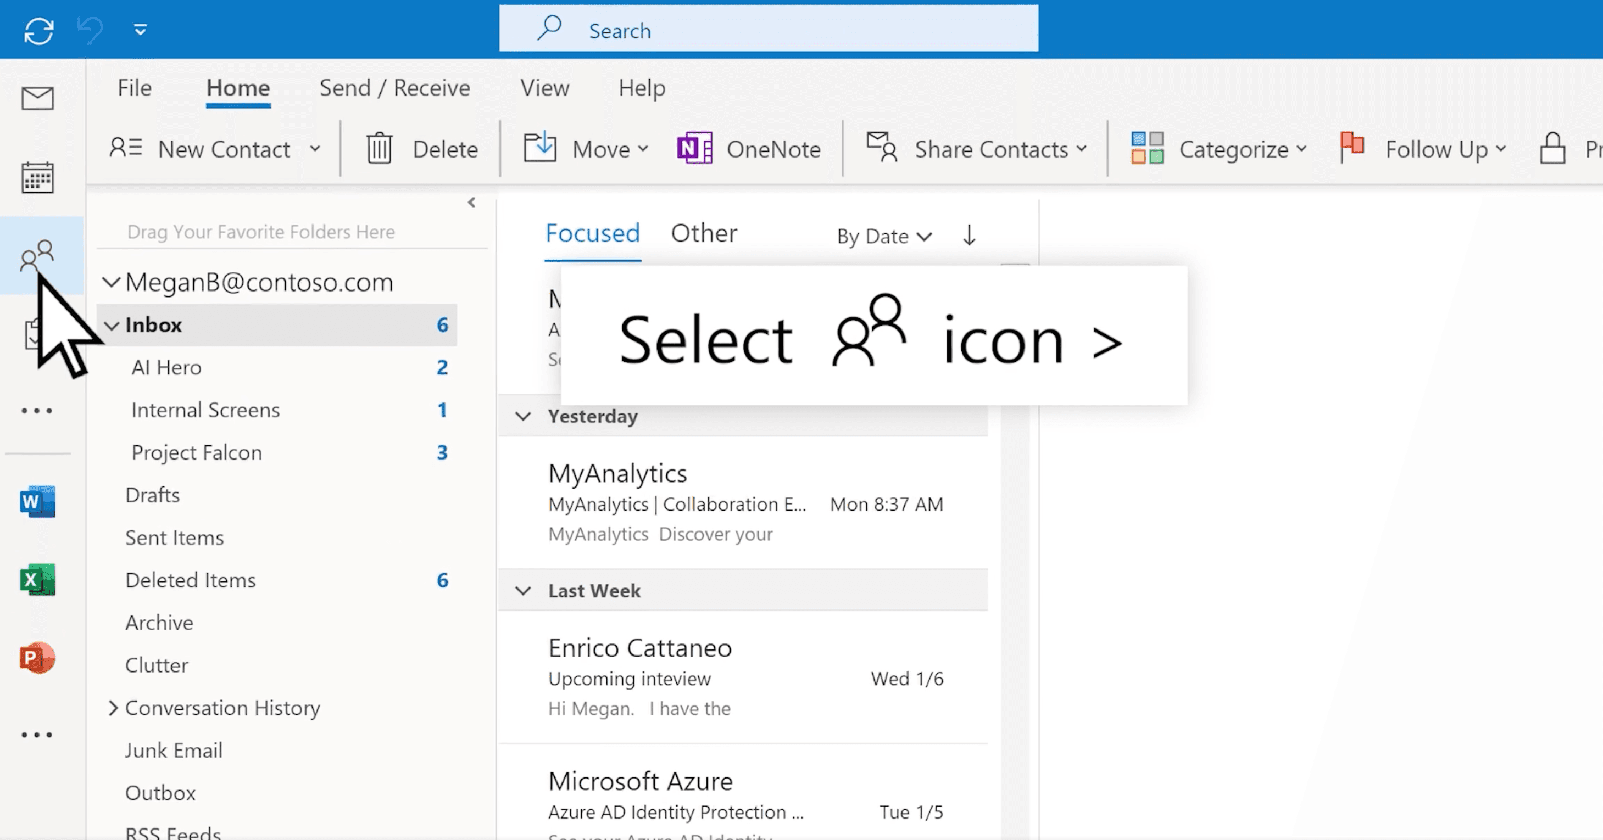Click the Send/Receive sync icon
Viewport: 1603px width, 840px height.
(x=38, y=30)
